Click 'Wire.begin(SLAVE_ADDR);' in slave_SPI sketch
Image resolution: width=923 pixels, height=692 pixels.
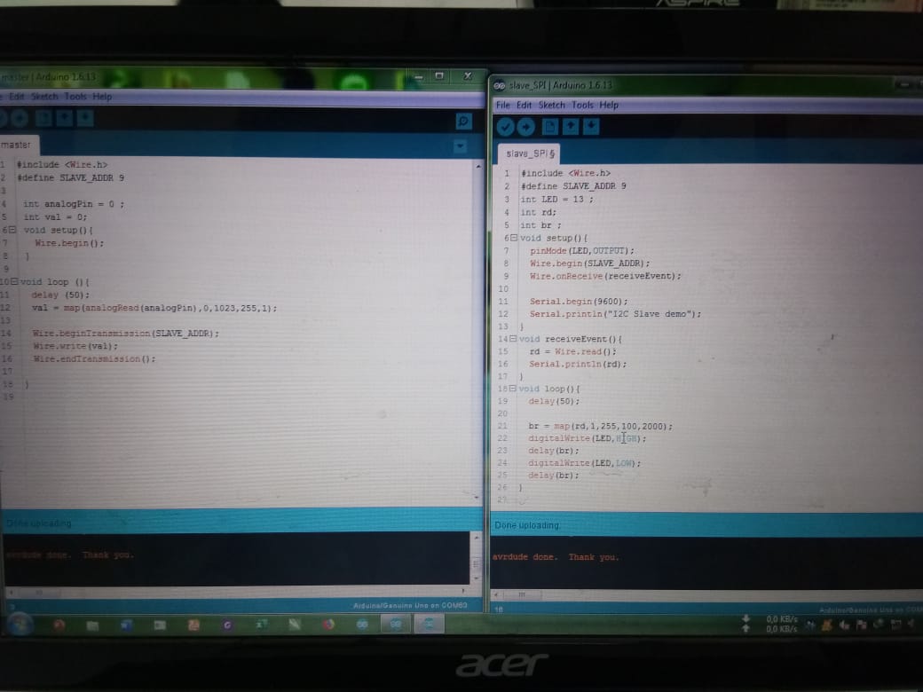tap(590, 263)
